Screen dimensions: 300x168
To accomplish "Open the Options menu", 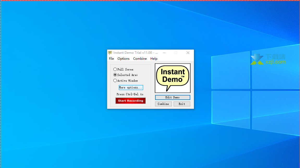I will point(123,59).
